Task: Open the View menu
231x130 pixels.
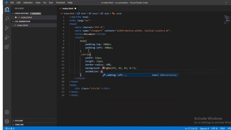Action: point(38,3)
